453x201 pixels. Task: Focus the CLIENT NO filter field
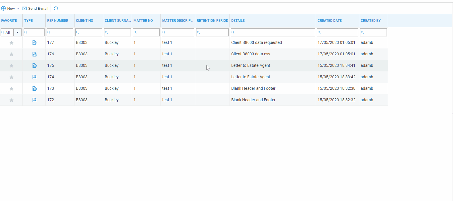point(89,32)
